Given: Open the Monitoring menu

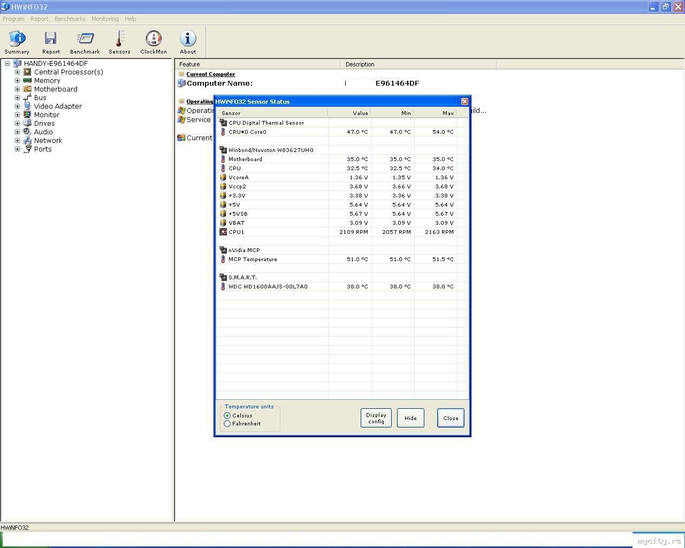Looking at the screenshot, I should pyautogui.click(x=105, y=19).
